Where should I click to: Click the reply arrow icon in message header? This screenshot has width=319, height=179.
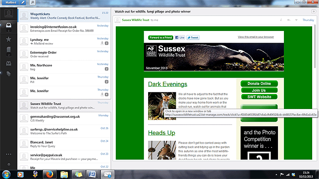click(x=288, y=20)
